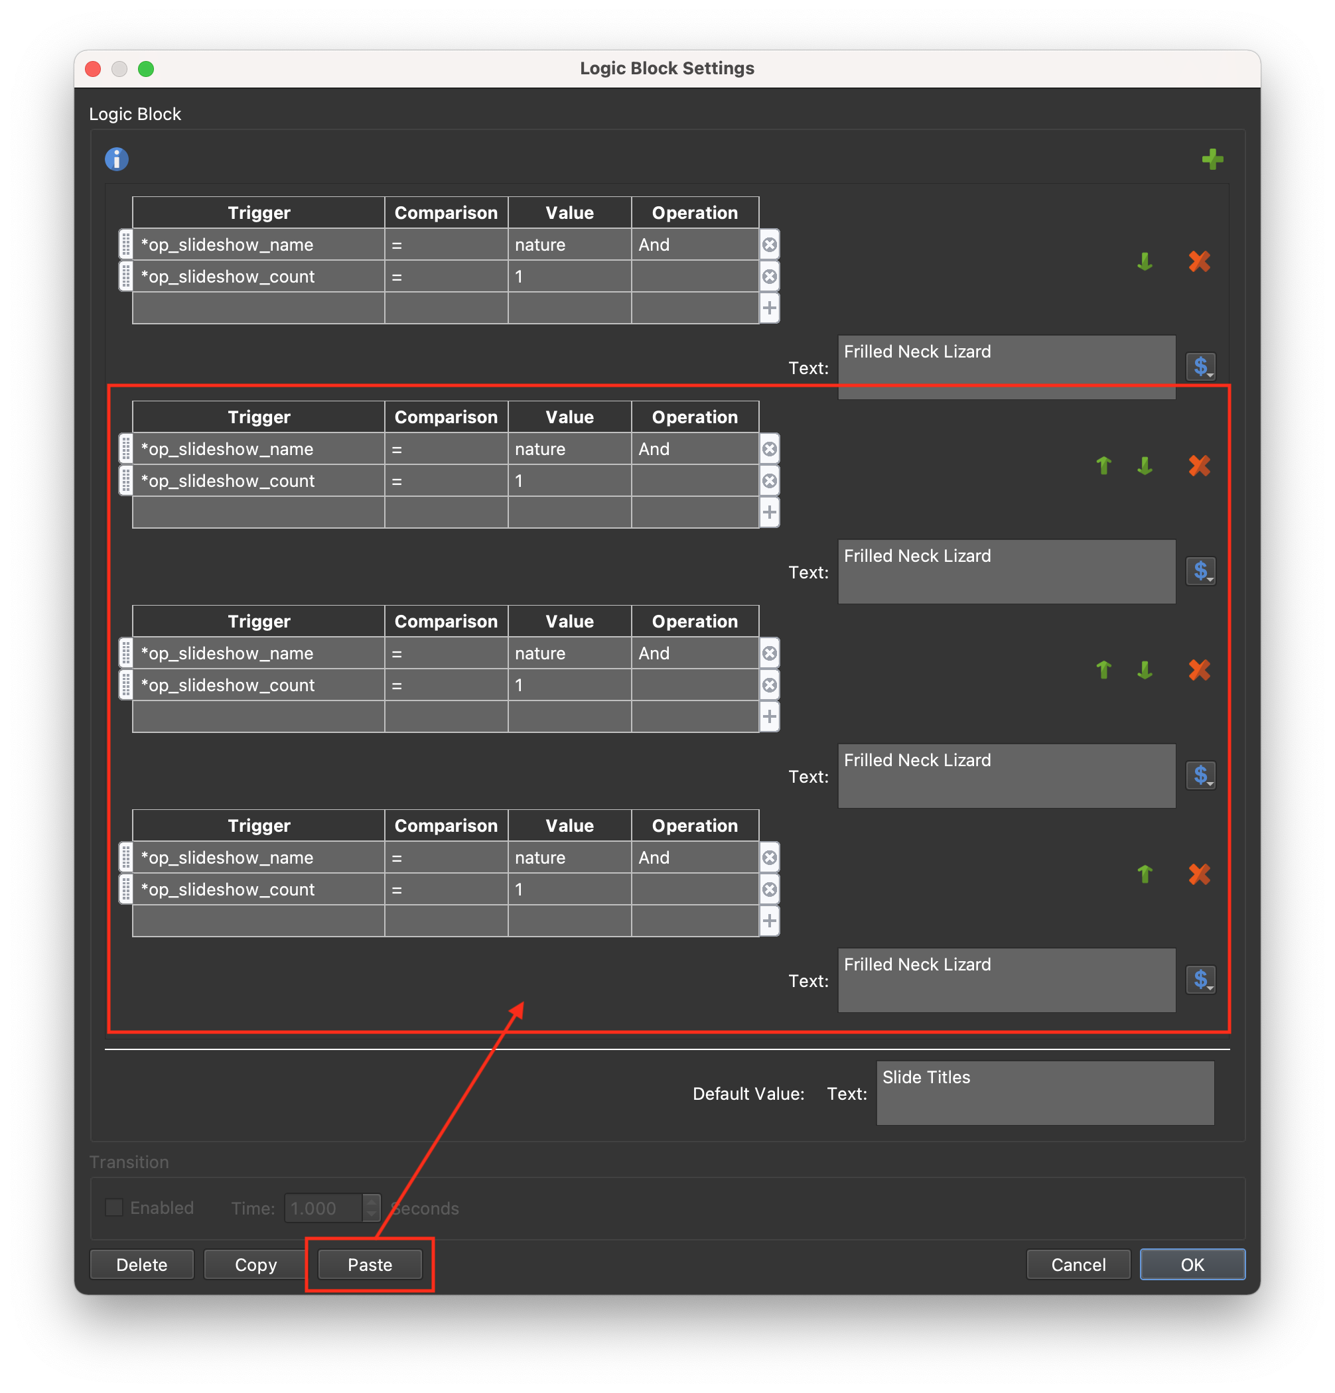Open comparison dropdown for fourth block op_slideshow_count
Viewport: 1335px width, 1393px height.
point(446,889)
